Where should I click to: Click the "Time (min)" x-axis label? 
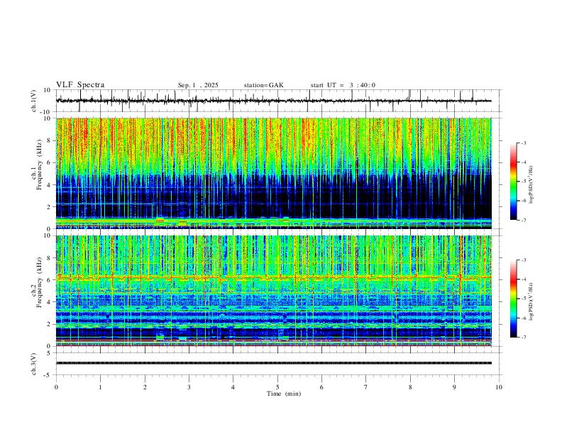(284, 394)
